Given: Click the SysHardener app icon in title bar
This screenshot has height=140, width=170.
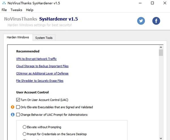Looking at the screenshot, I should click(x=4, y=3).
